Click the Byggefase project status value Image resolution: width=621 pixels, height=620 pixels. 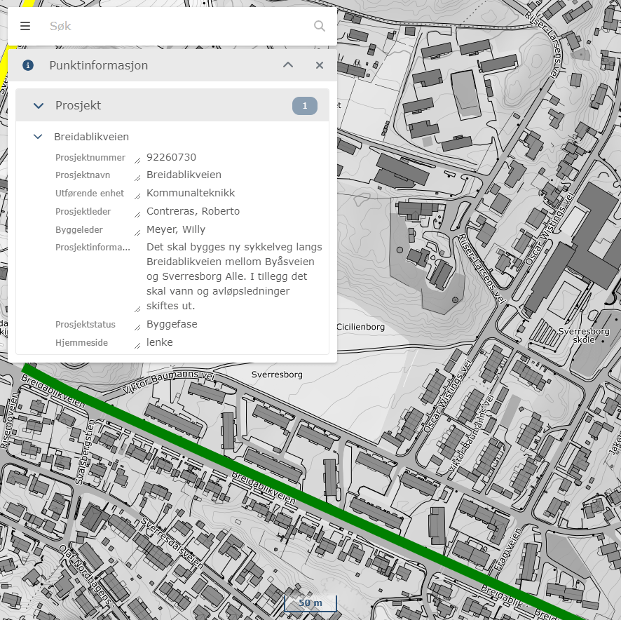tap(172, 324)
